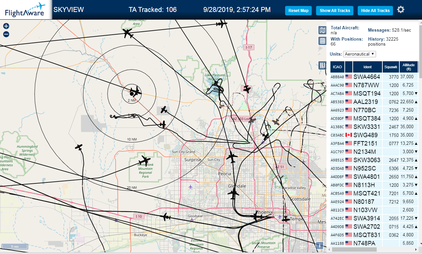Click purple airport marker near Goodyear
This screenshot has height=254, width=422.
(192, 219)
